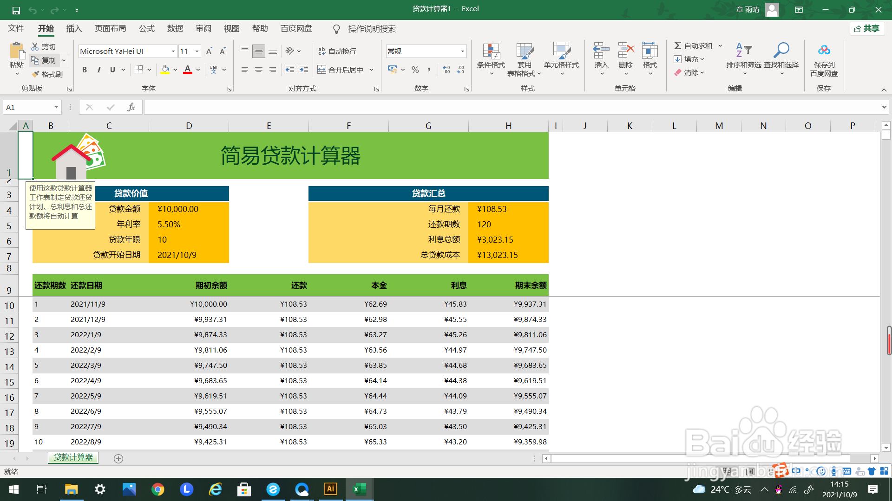
Task: Click the increase font size icon
Action: pyautogui.click(x=209, y=51)
